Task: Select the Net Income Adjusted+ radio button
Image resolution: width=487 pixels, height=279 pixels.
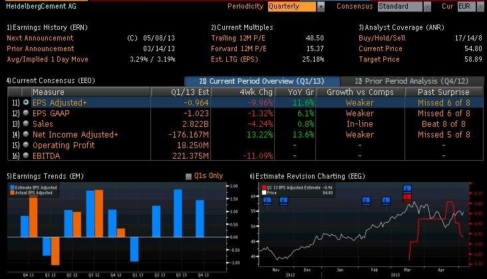Action: [x=26, y=134]
